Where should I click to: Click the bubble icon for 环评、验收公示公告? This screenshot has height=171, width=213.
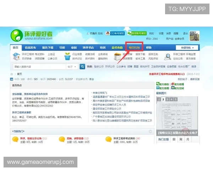click(x=15, y=139)
